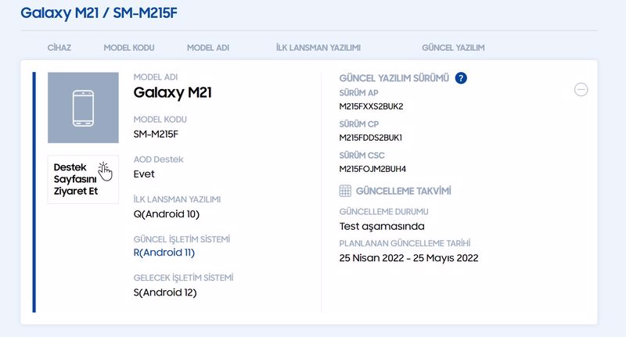
Task: Click the R(Android 11) link
Action: point(164,253)
